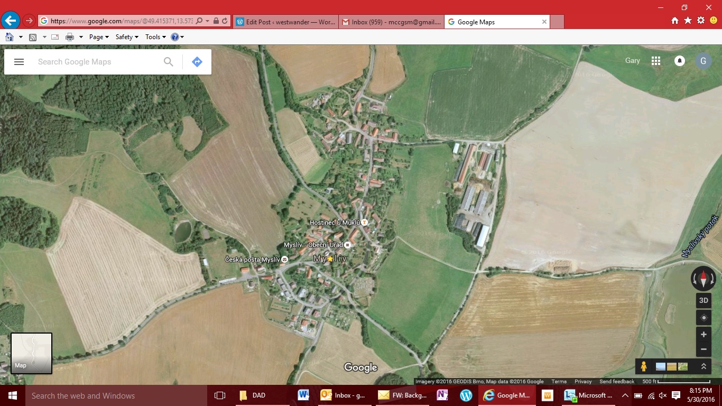Click the compass to reset north

pos(703,279)
